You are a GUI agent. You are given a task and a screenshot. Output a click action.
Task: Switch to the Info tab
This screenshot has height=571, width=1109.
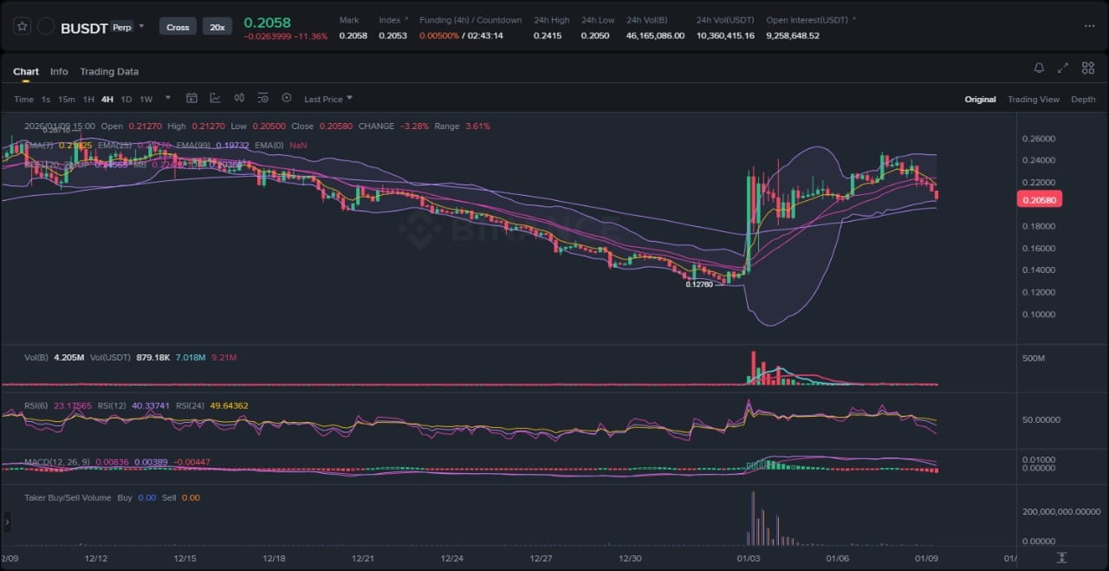pyautogui.click(x=59, y=72)
